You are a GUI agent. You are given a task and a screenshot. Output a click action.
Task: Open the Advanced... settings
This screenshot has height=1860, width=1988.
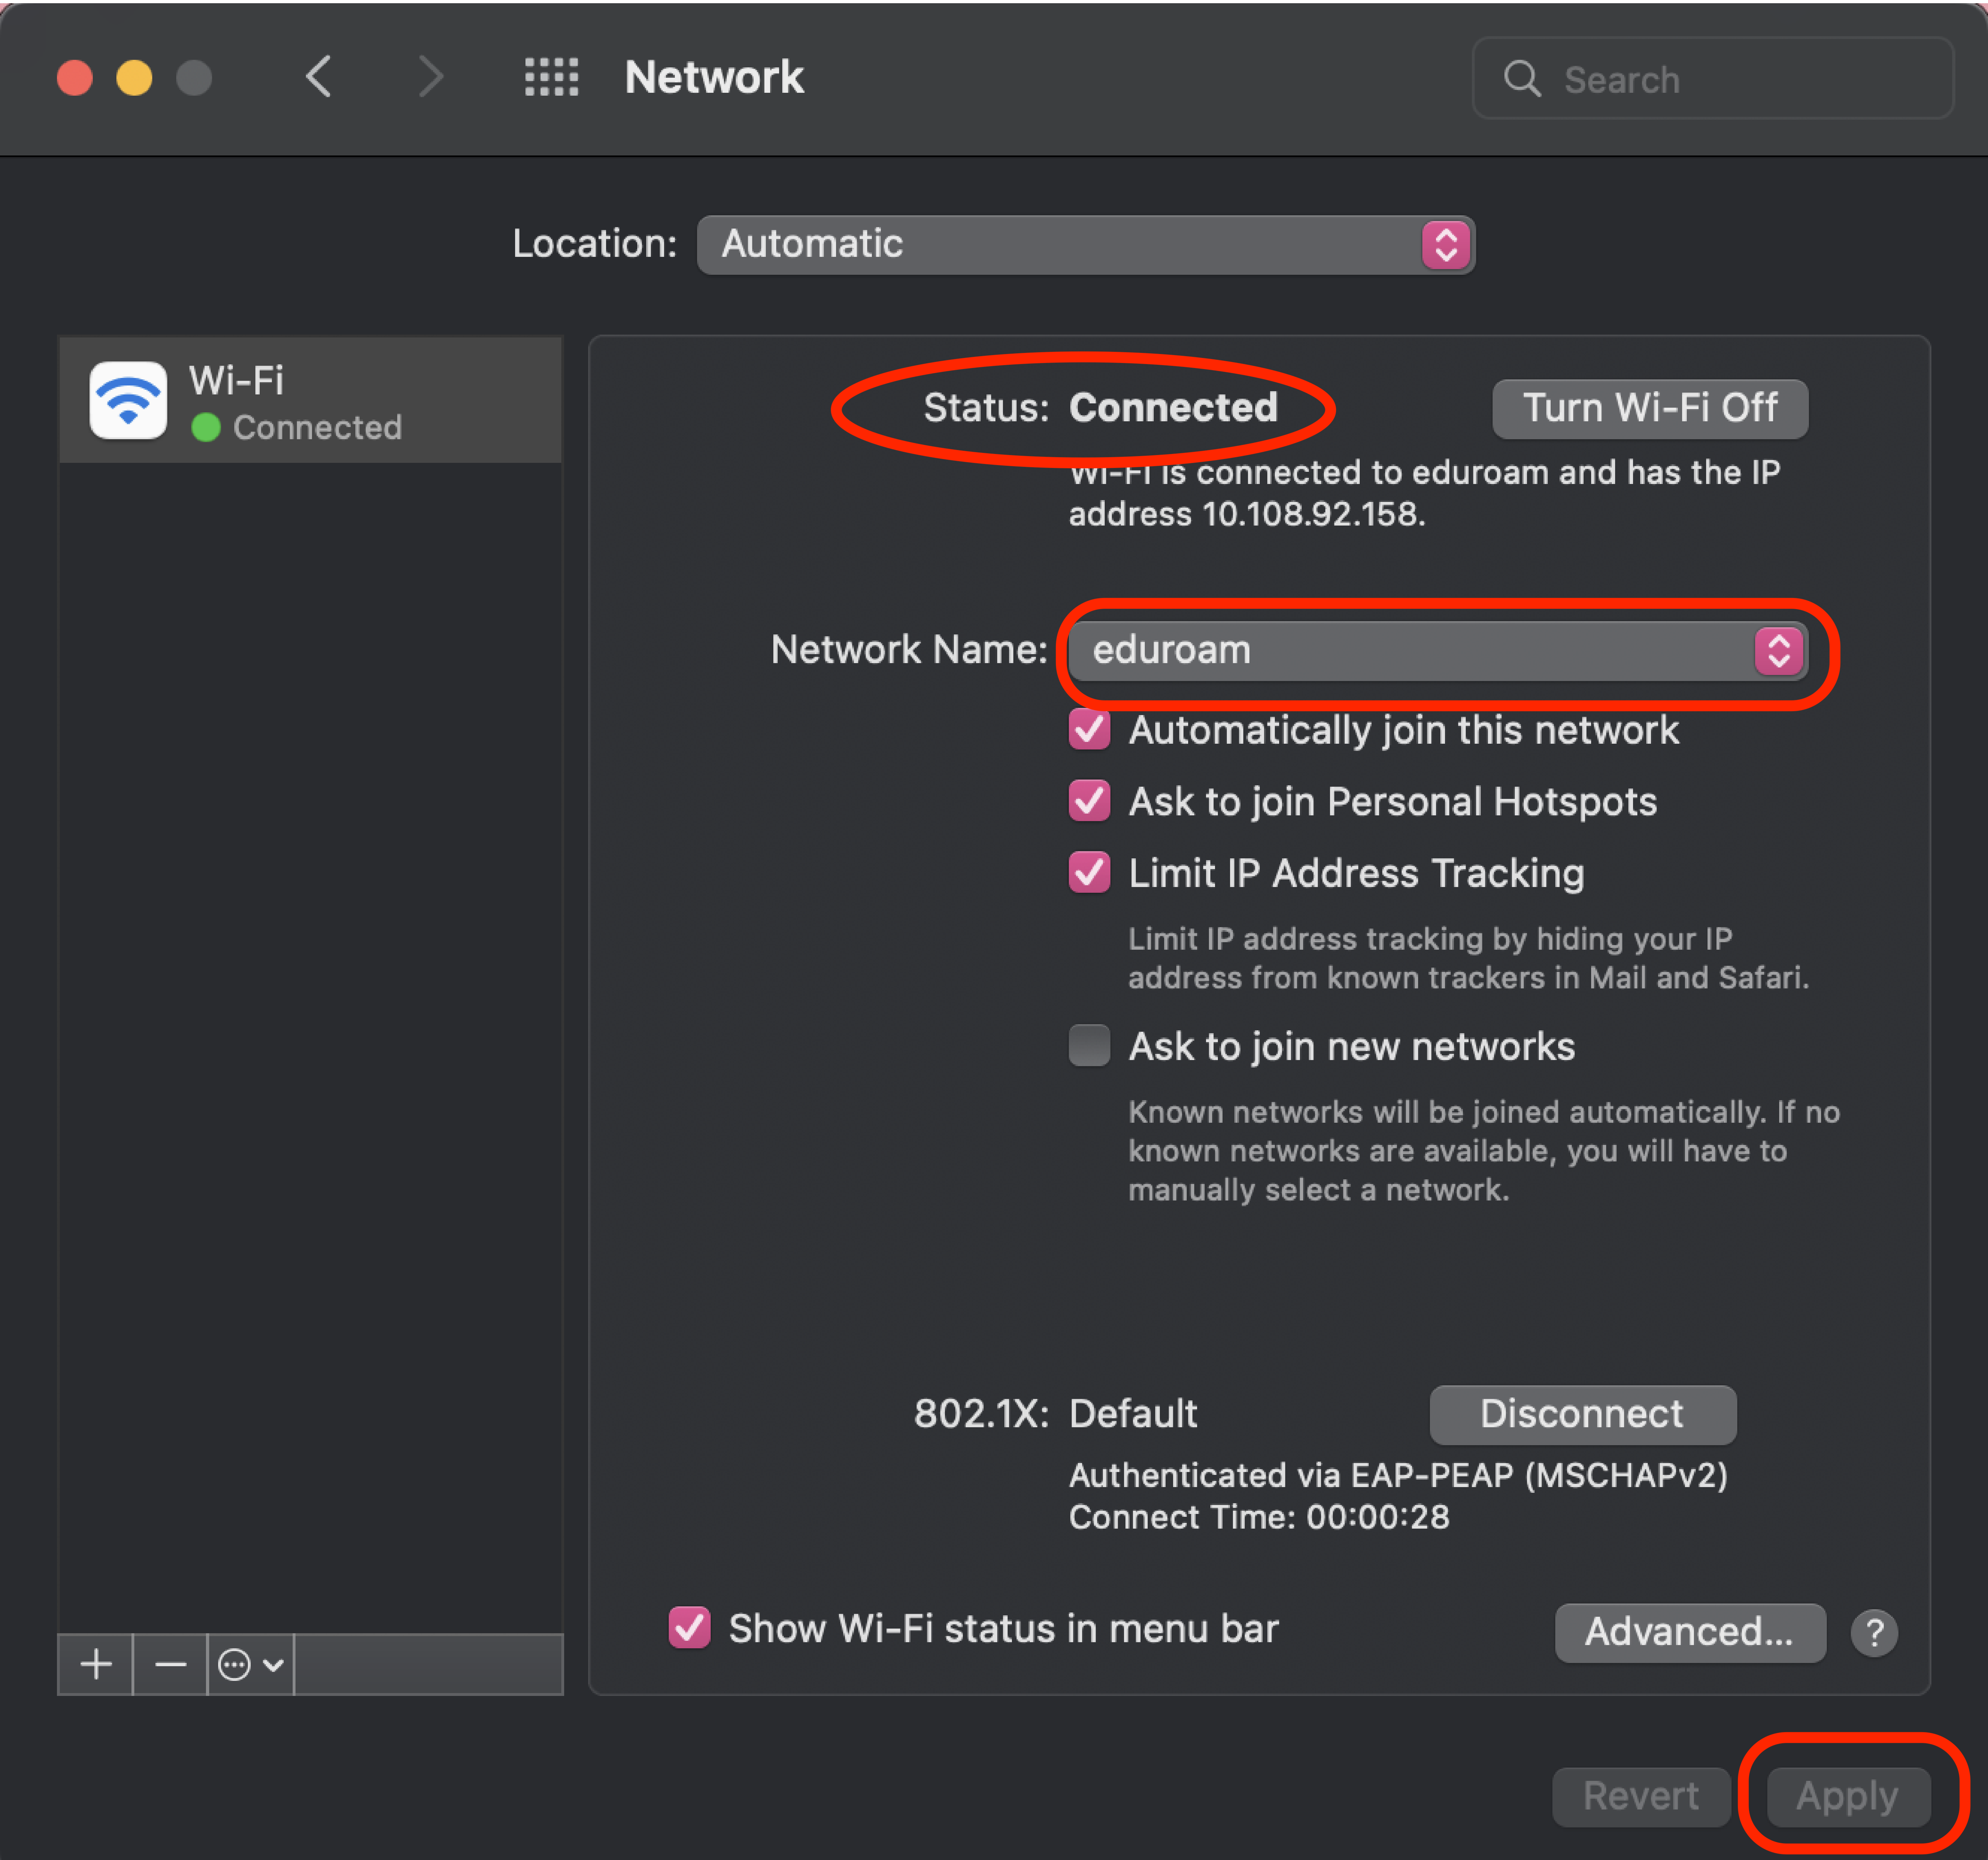tap(1689, 1633)
